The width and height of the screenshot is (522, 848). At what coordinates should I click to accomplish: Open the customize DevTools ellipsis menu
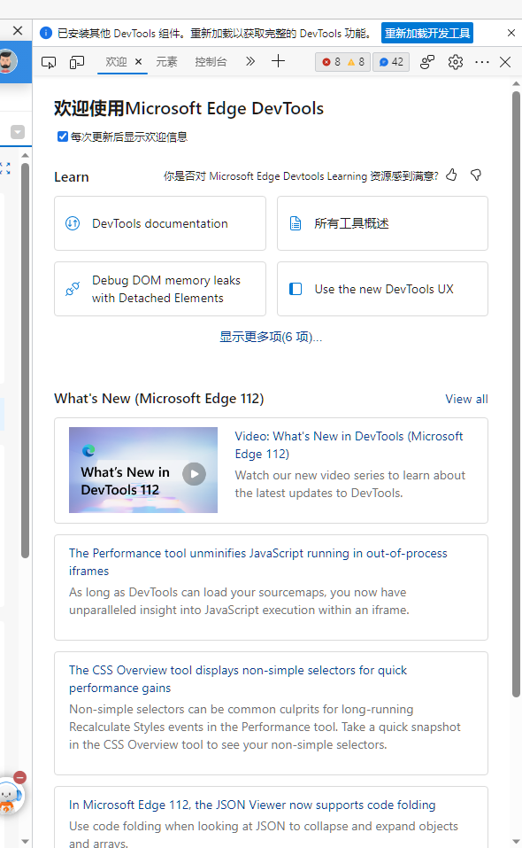pos(481,62)
